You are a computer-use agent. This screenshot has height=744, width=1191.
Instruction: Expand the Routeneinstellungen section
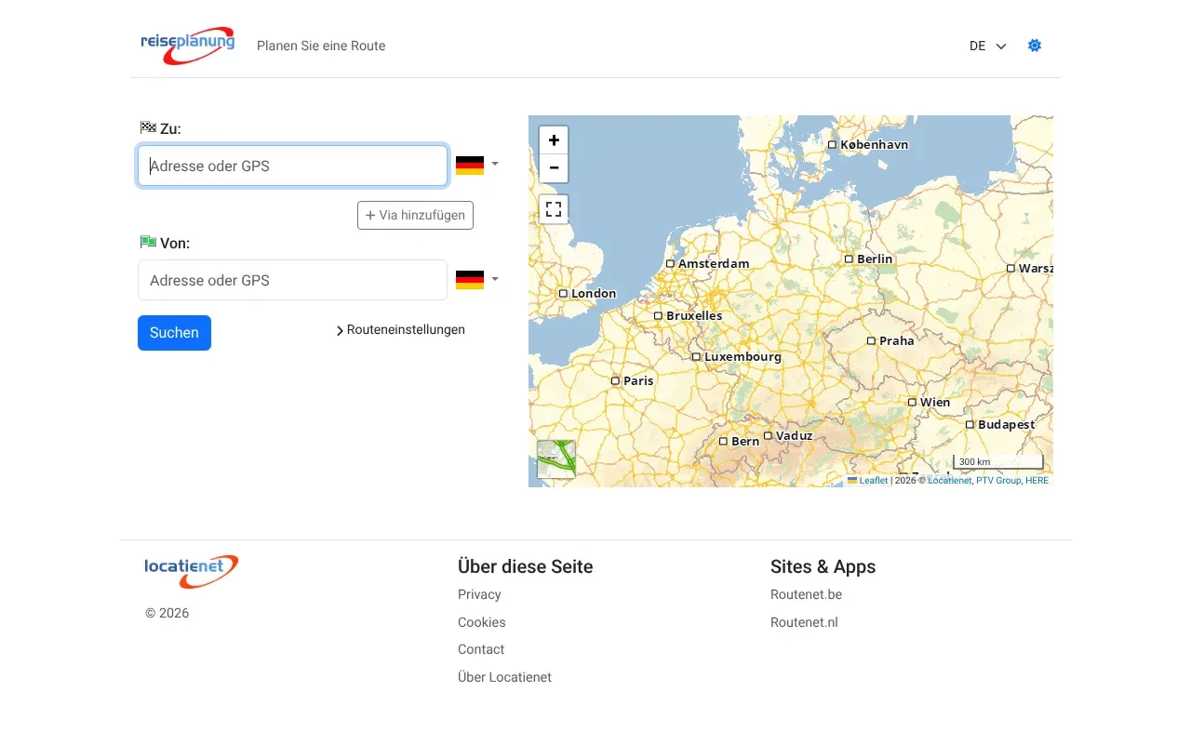[400, 329]
